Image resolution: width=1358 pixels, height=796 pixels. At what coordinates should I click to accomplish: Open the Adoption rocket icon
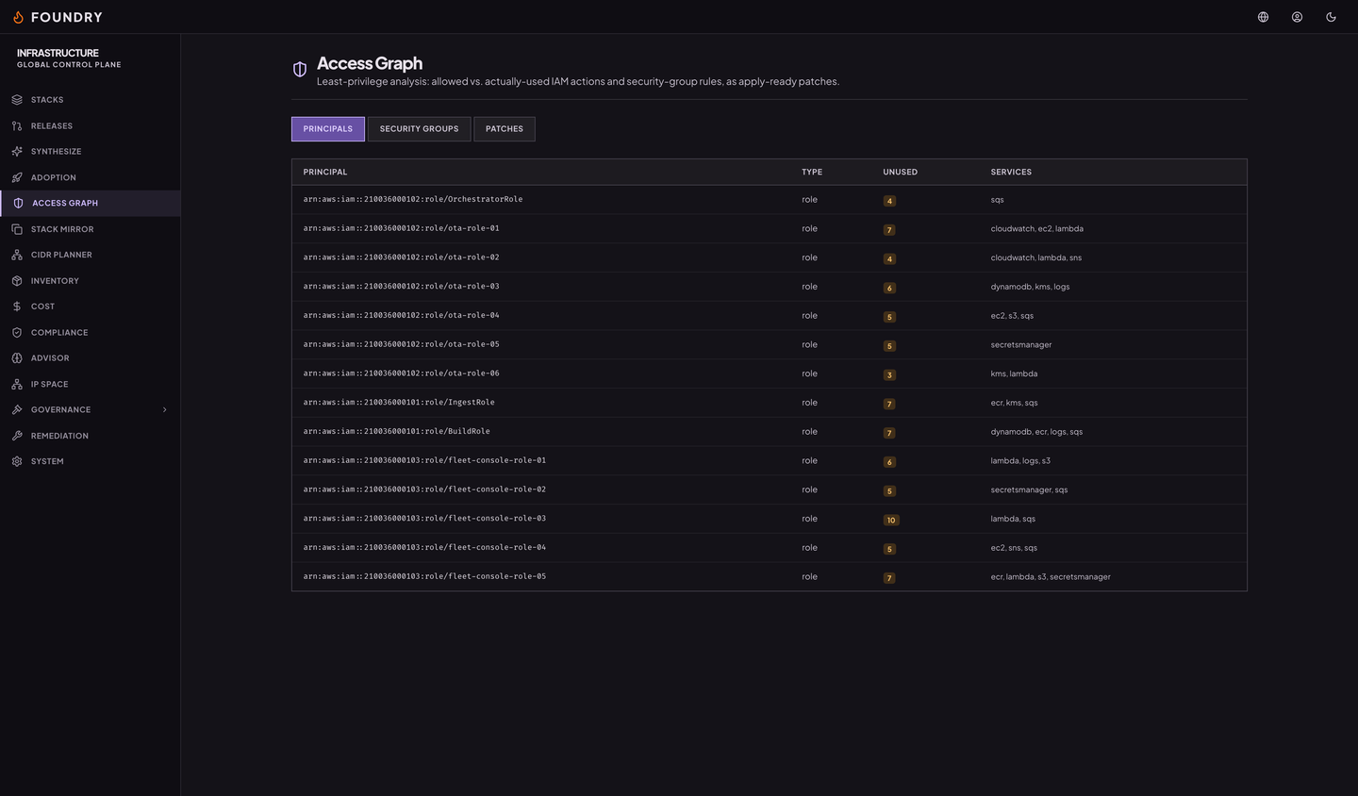(x=17, y=177)
